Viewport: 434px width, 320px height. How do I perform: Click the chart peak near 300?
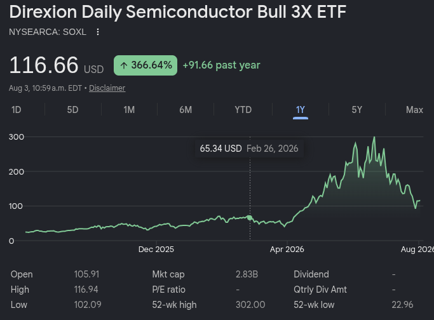(x=374, y=137)
